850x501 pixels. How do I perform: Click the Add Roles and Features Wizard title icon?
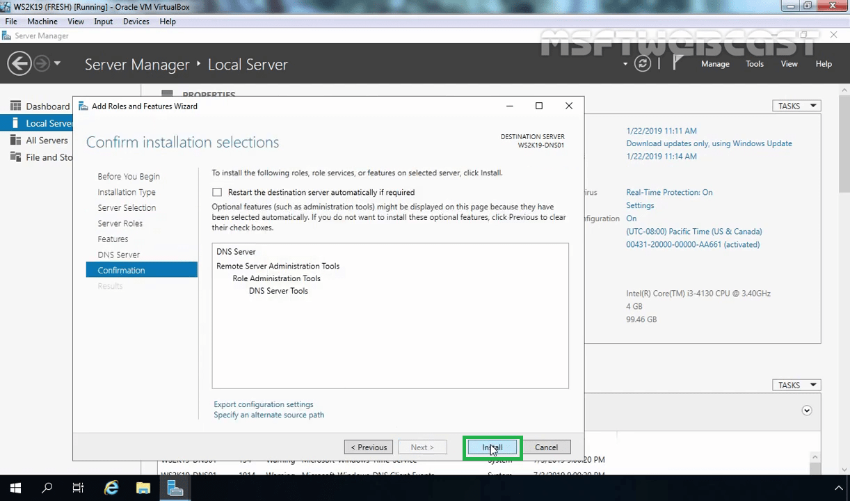pos(83,106)
